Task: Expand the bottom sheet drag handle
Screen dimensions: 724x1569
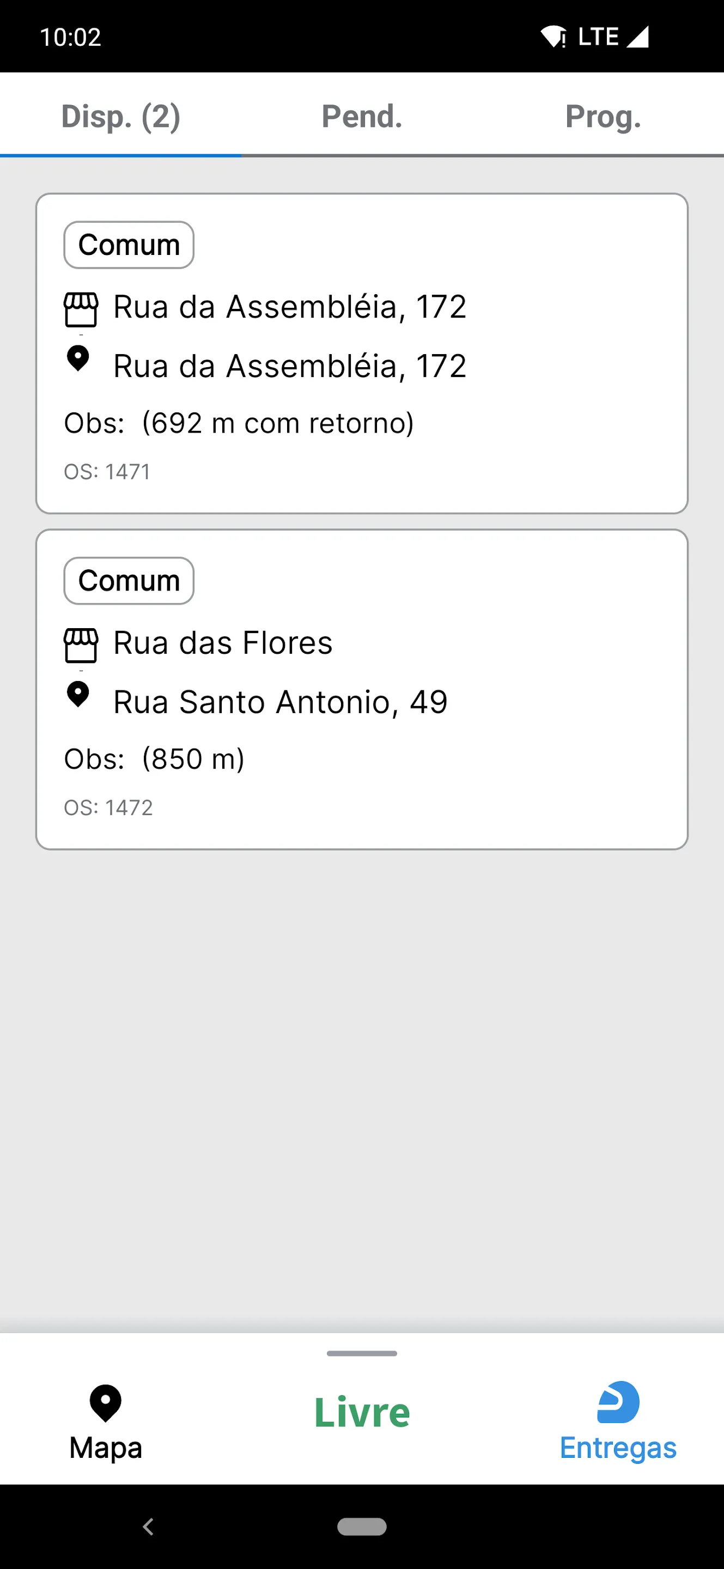Action: tap(362, 1353)
